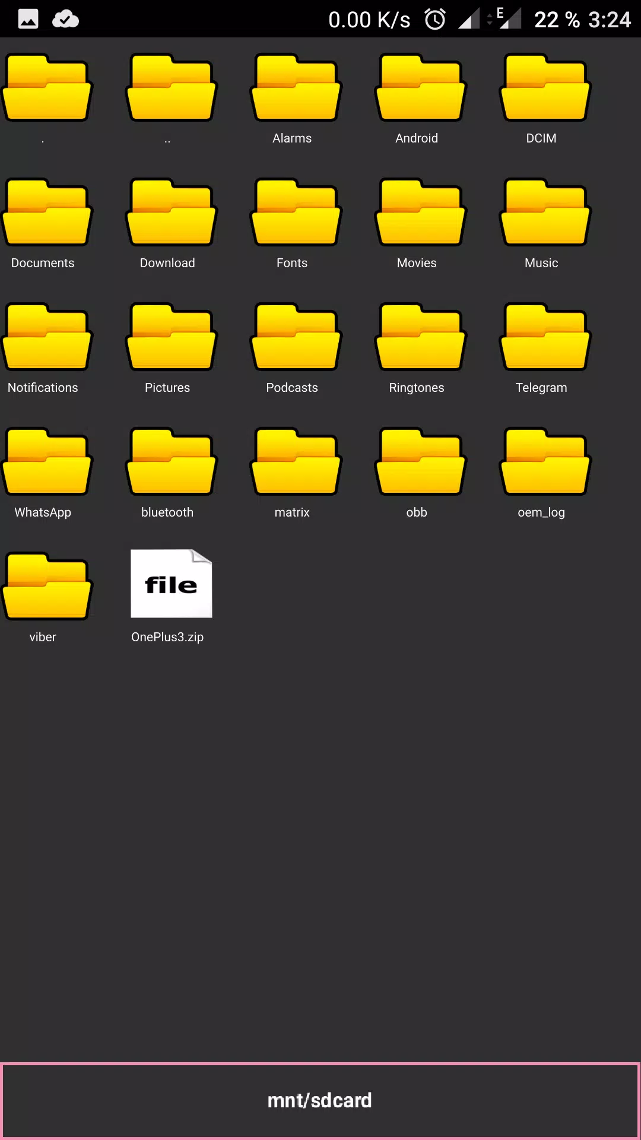Open the Download folder icon
Viewport: 641px width, 1140px height.
click(x=172, y=213)
